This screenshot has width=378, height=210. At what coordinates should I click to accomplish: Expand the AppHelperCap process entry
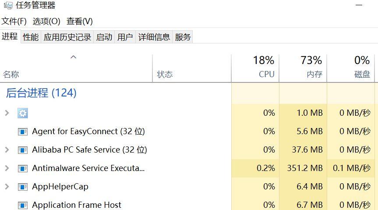(x=7, y=186)
